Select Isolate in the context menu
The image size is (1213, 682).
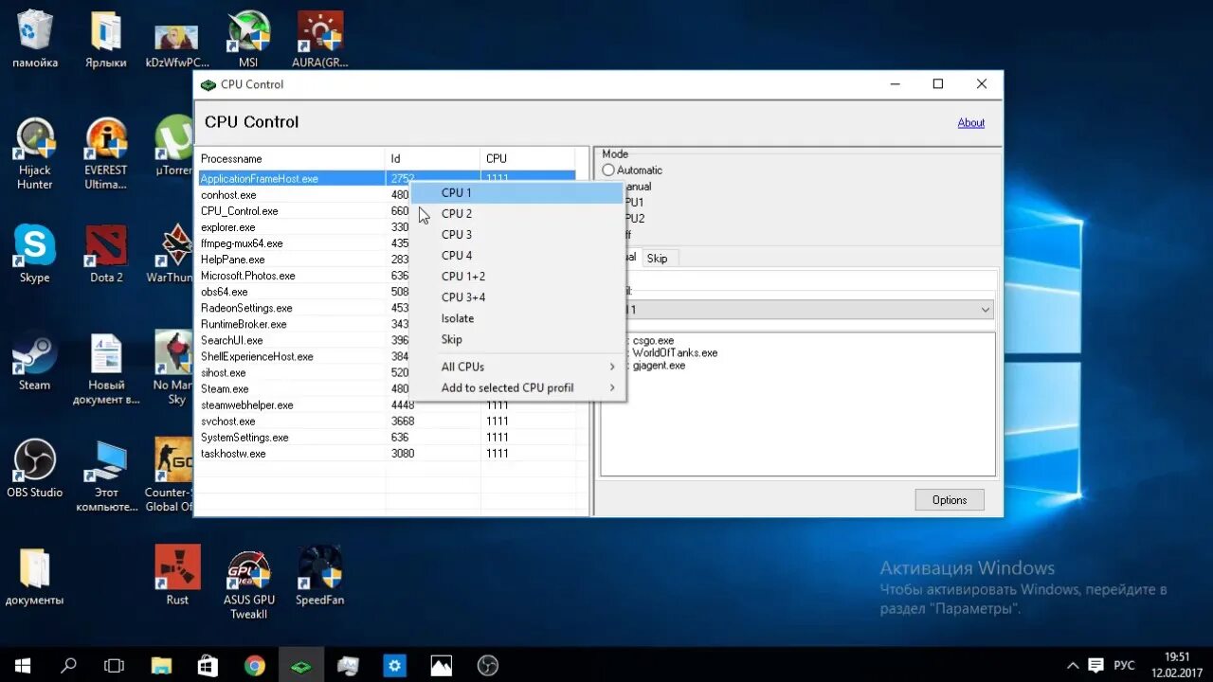tap(517, 318)
